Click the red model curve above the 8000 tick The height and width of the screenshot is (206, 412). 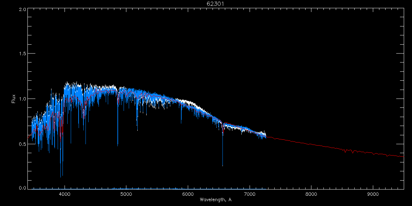click(x=311, y=143)
